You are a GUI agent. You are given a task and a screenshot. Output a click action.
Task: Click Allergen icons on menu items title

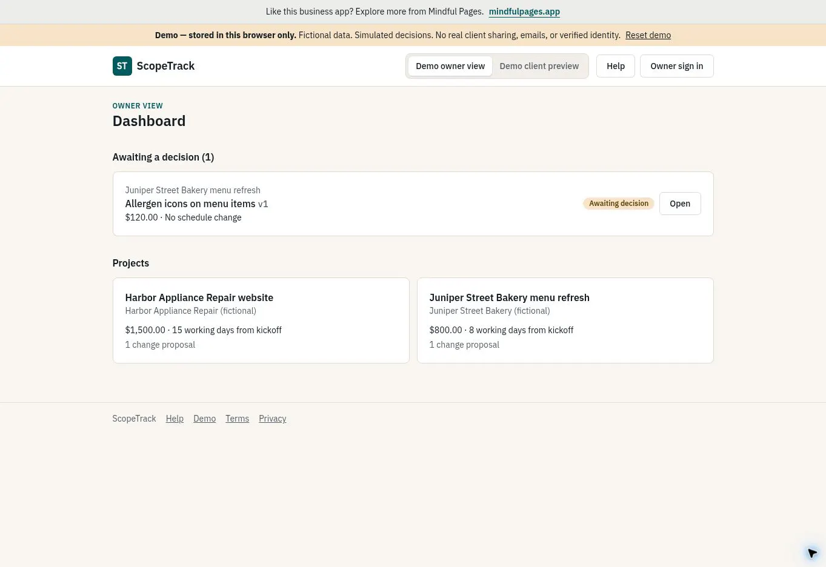(190, 204)
